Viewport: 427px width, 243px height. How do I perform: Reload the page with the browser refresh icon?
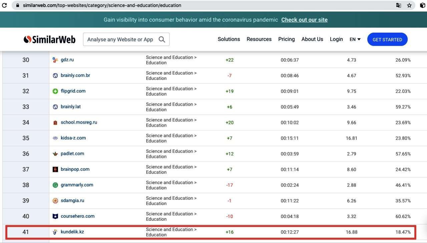click(x=4, y=5)
